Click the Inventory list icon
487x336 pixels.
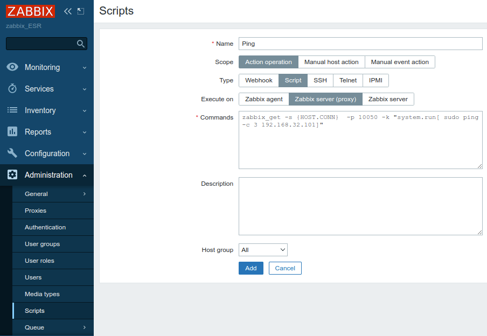pyautogui.click(x=12, y=110)
